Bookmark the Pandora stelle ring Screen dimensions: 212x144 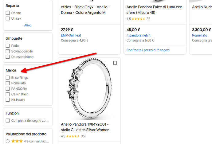[x=115, y=63]
